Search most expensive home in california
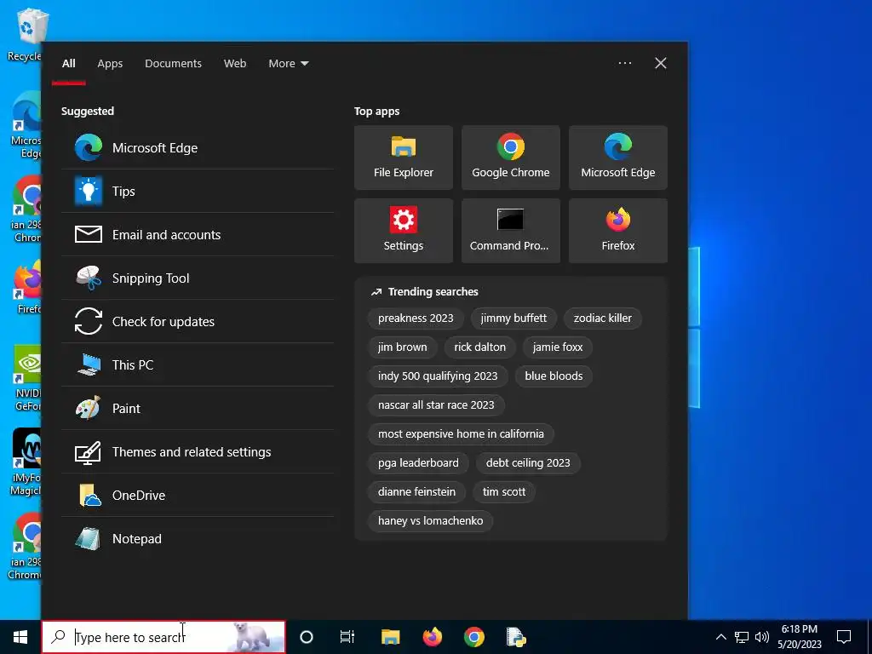 [461, 433]
